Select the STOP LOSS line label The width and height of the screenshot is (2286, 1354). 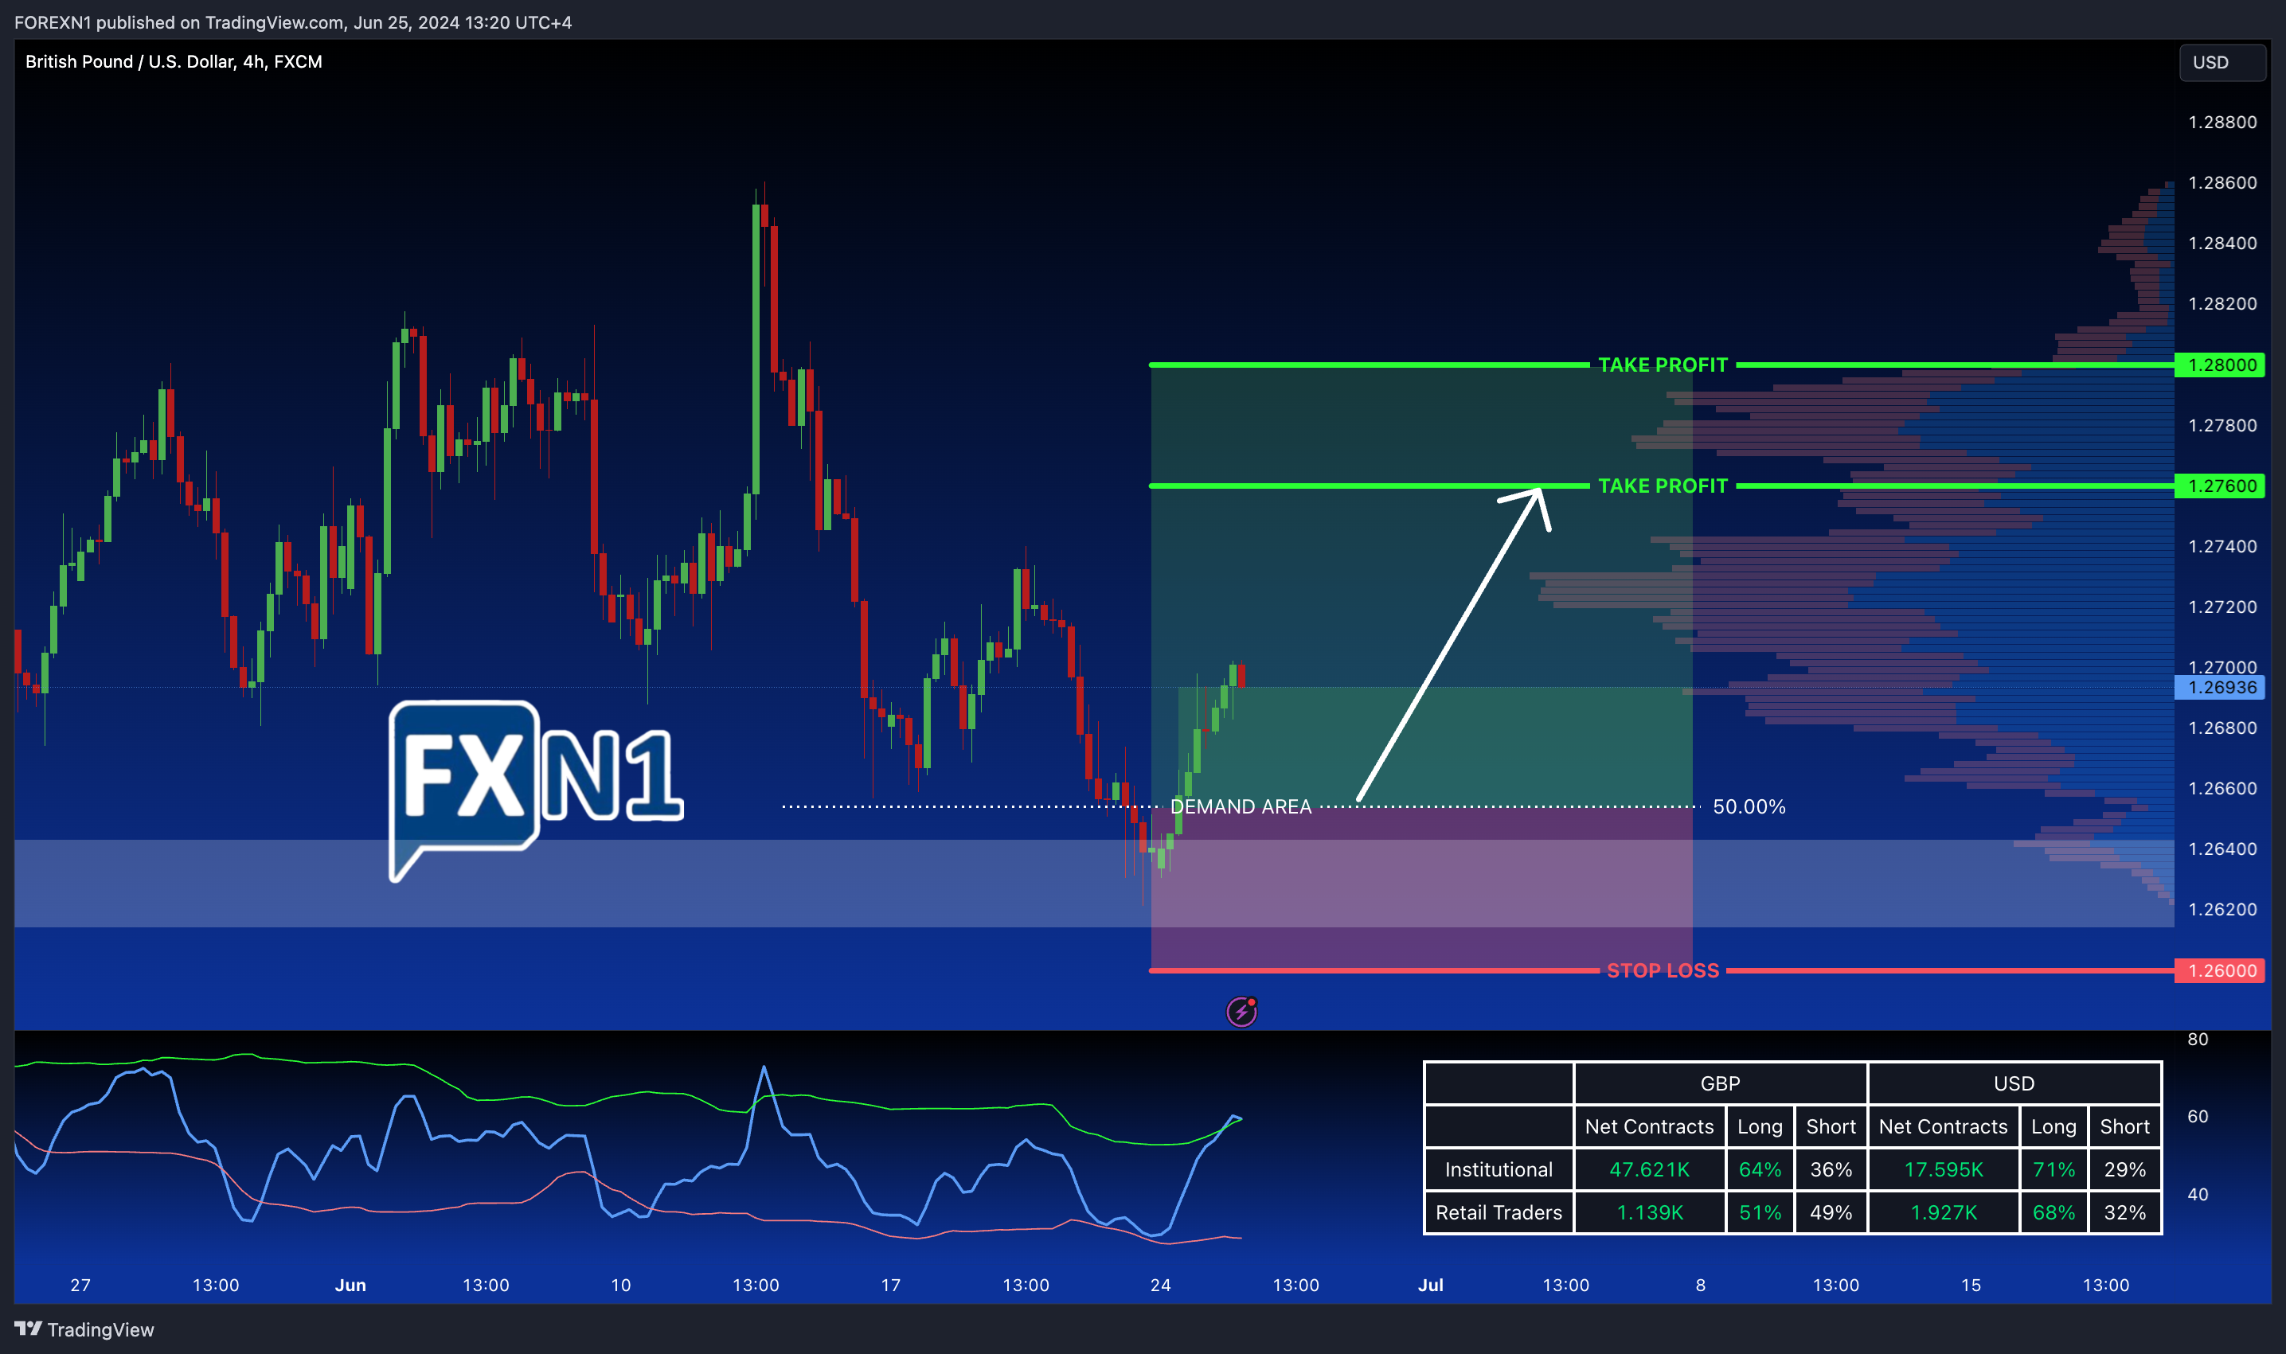pyautogui.click(x=1663, y=970)
